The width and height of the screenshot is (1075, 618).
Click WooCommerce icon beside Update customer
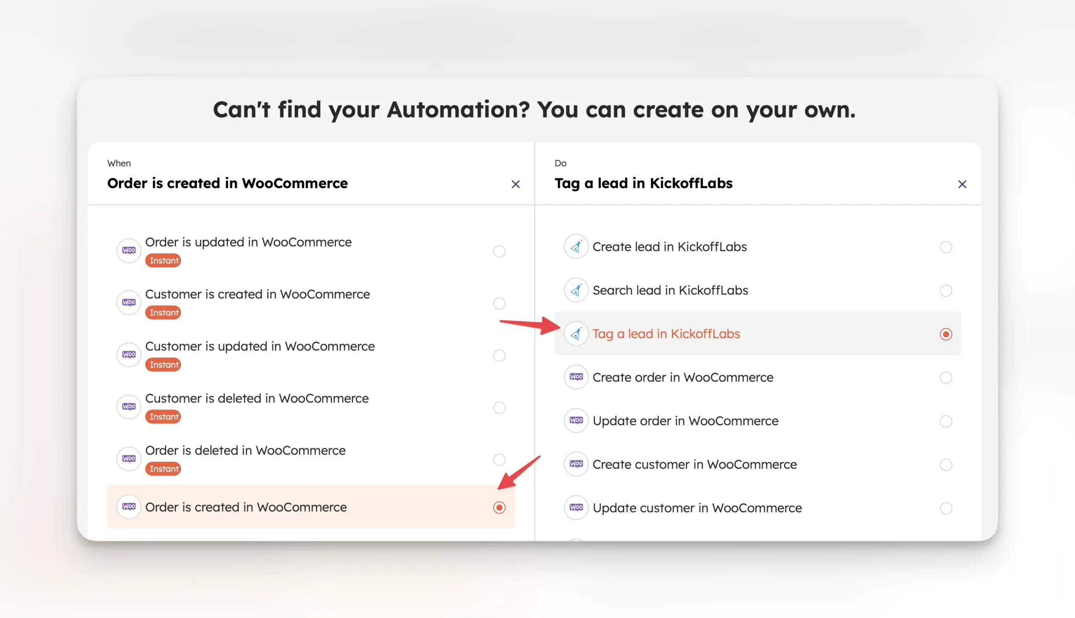[x=576, y=508]
